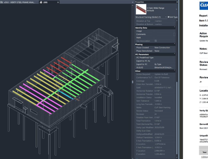Image resolution: width=208 pixels, height=159 pixels.
Task: Switch to the Verity Steel Frame Analysis tab
Action: [19, 2]
